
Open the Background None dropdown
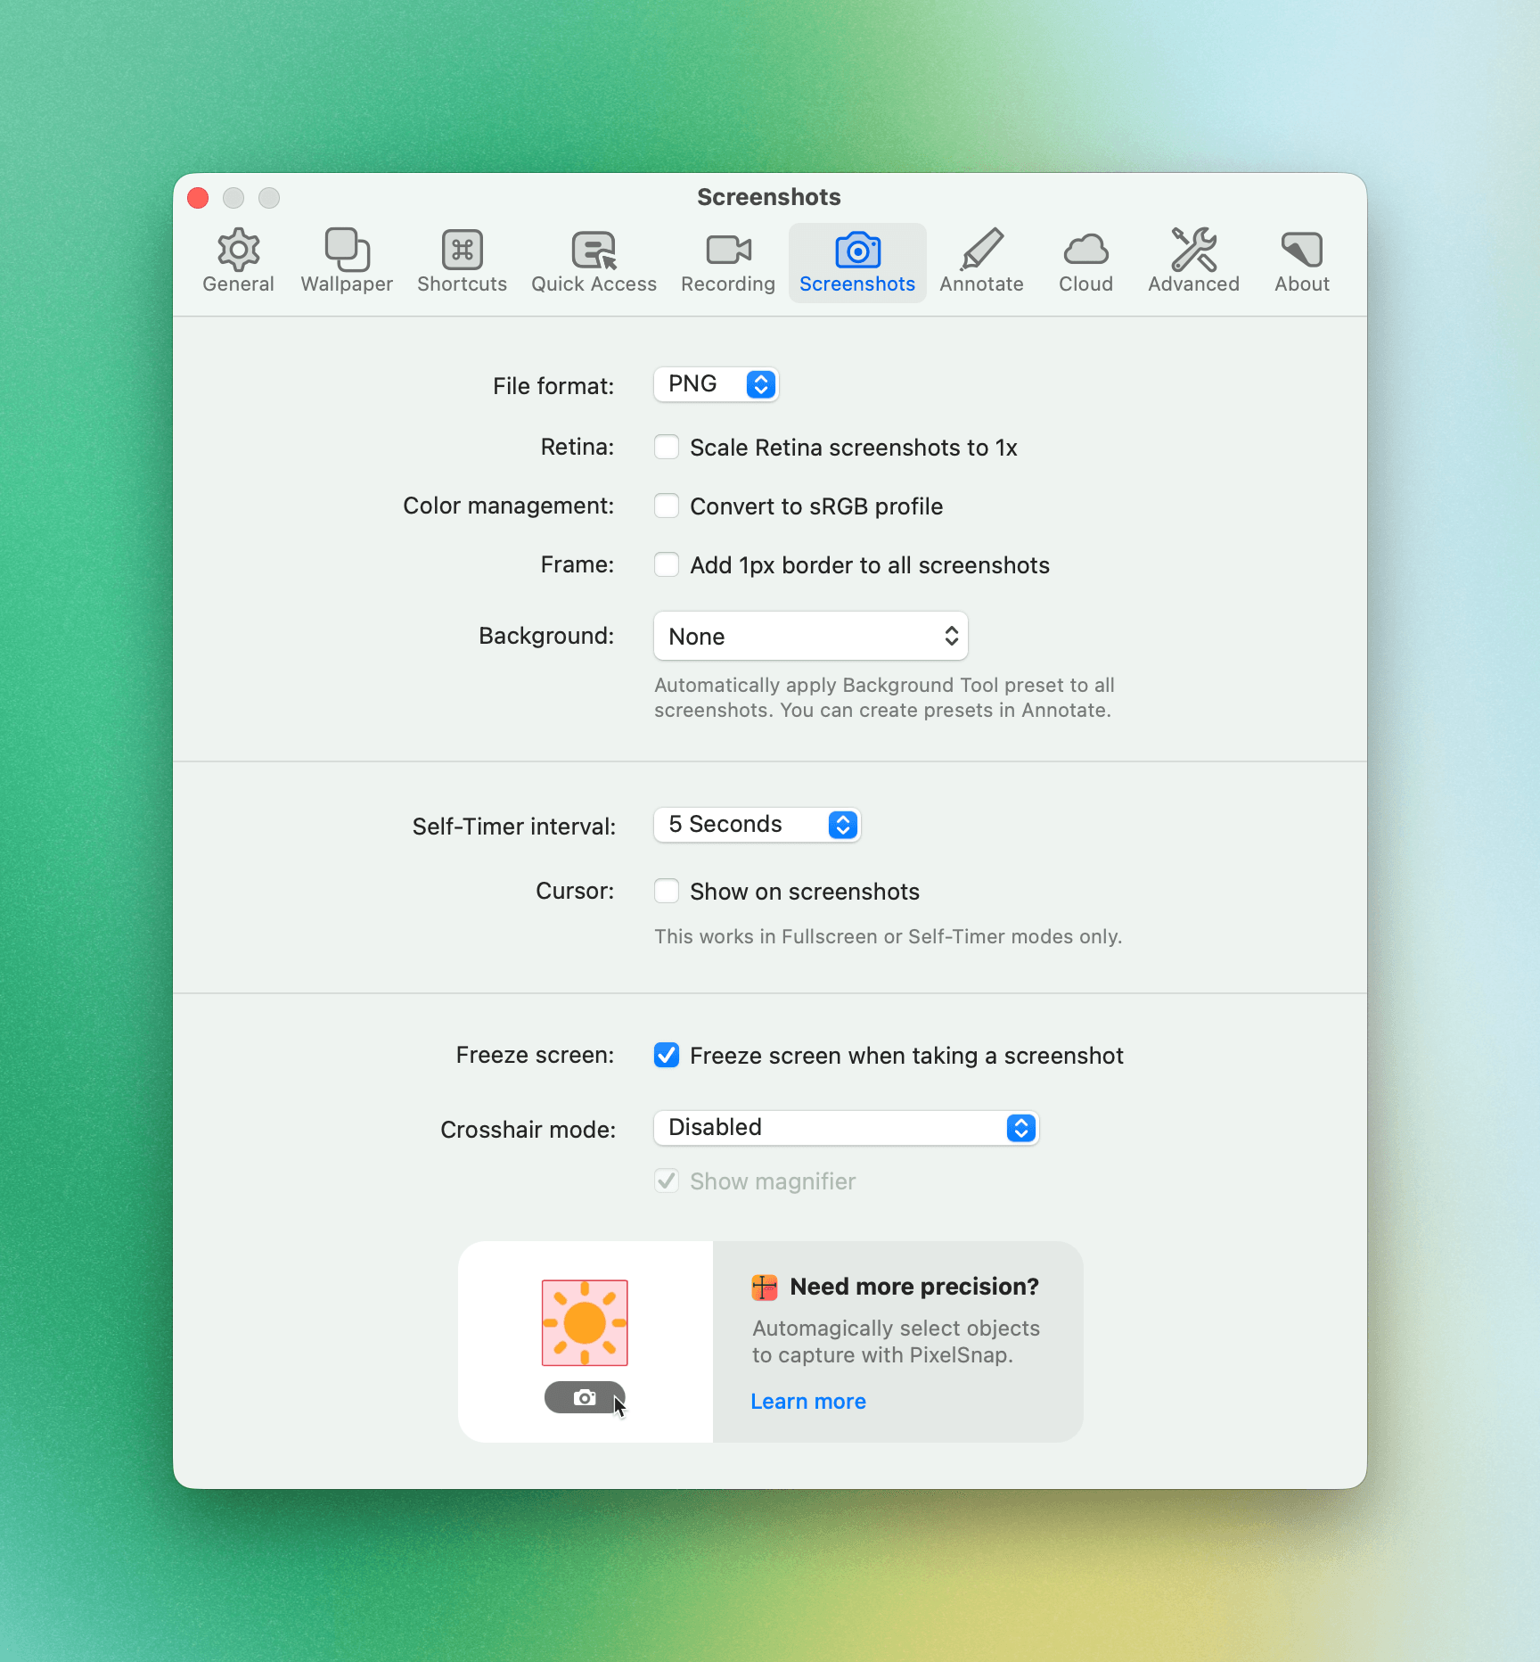[811, 636]
